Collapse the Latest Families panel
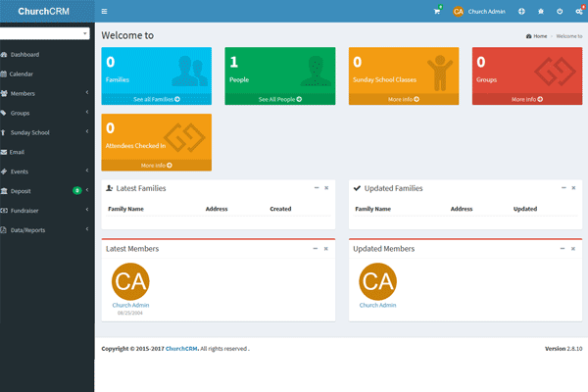The height and width of the screenshot is (392, 588). tap(316, 187)
